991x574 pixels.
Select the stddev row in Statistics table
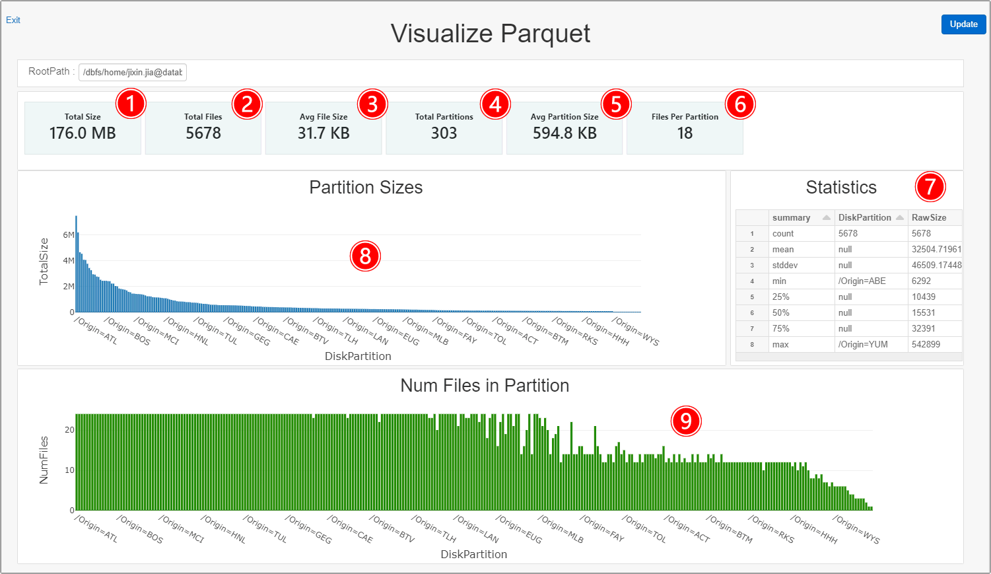click(x=785, y=265)
